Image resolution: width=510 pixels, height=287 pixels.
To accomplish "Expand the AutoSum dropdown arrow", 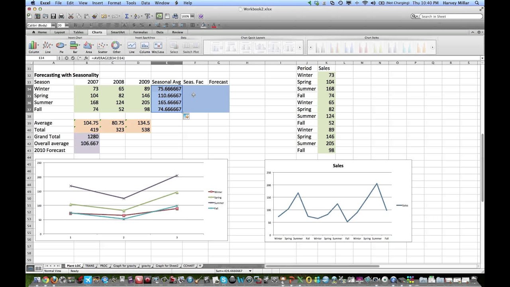I will pyautogui.click(x=131, y=16).
